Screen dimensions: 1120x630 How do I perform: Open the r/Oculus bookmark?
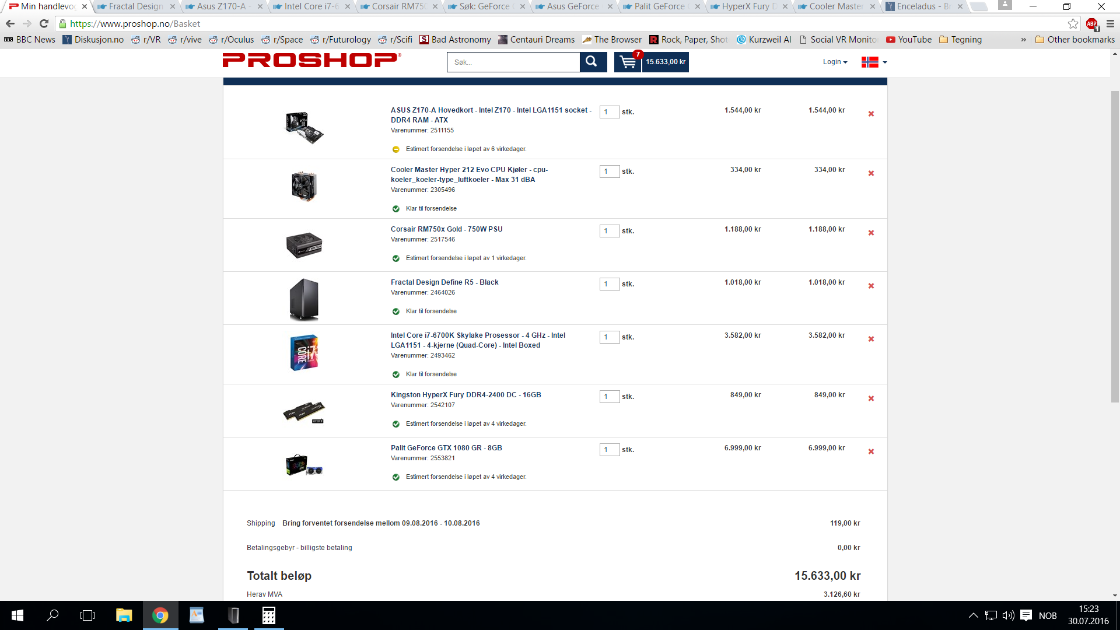tap(232, 40)
